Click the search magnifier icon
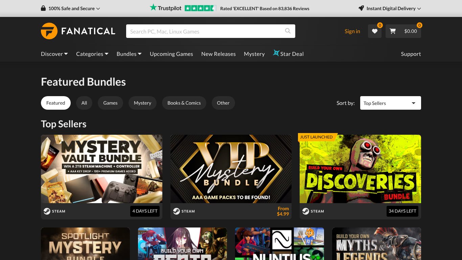This screenshot has width=462, height=260. click(288, 31)
